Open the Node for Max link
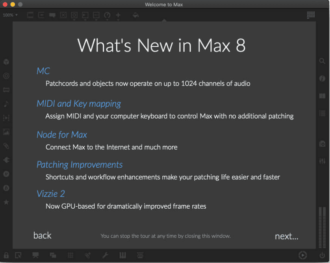This screenshot has width=330, height=263. pos(62,135)
